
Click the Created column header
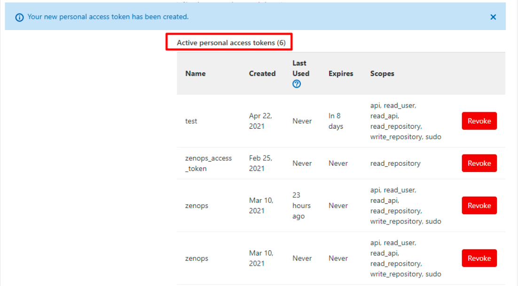coord(262,73)
